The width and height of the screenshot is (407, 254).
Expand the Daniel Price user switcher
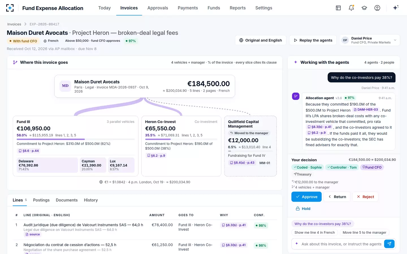pos(370,40)
